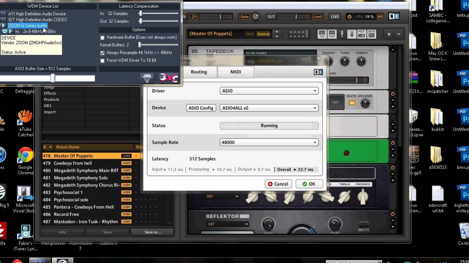Viewport: 469px width, 263px height.
Task: Uncheck Always Resample 44.1kHz <-> 48kHz
Action: point(103,53)
